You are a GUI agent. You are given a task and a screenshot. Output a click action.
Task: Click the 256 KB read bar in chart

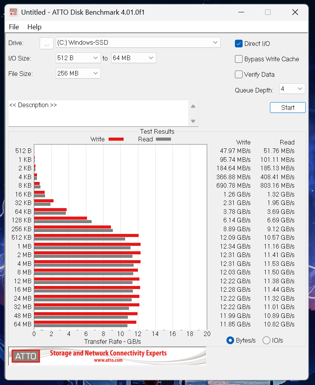pyautogui.click(x=74, y=230)
